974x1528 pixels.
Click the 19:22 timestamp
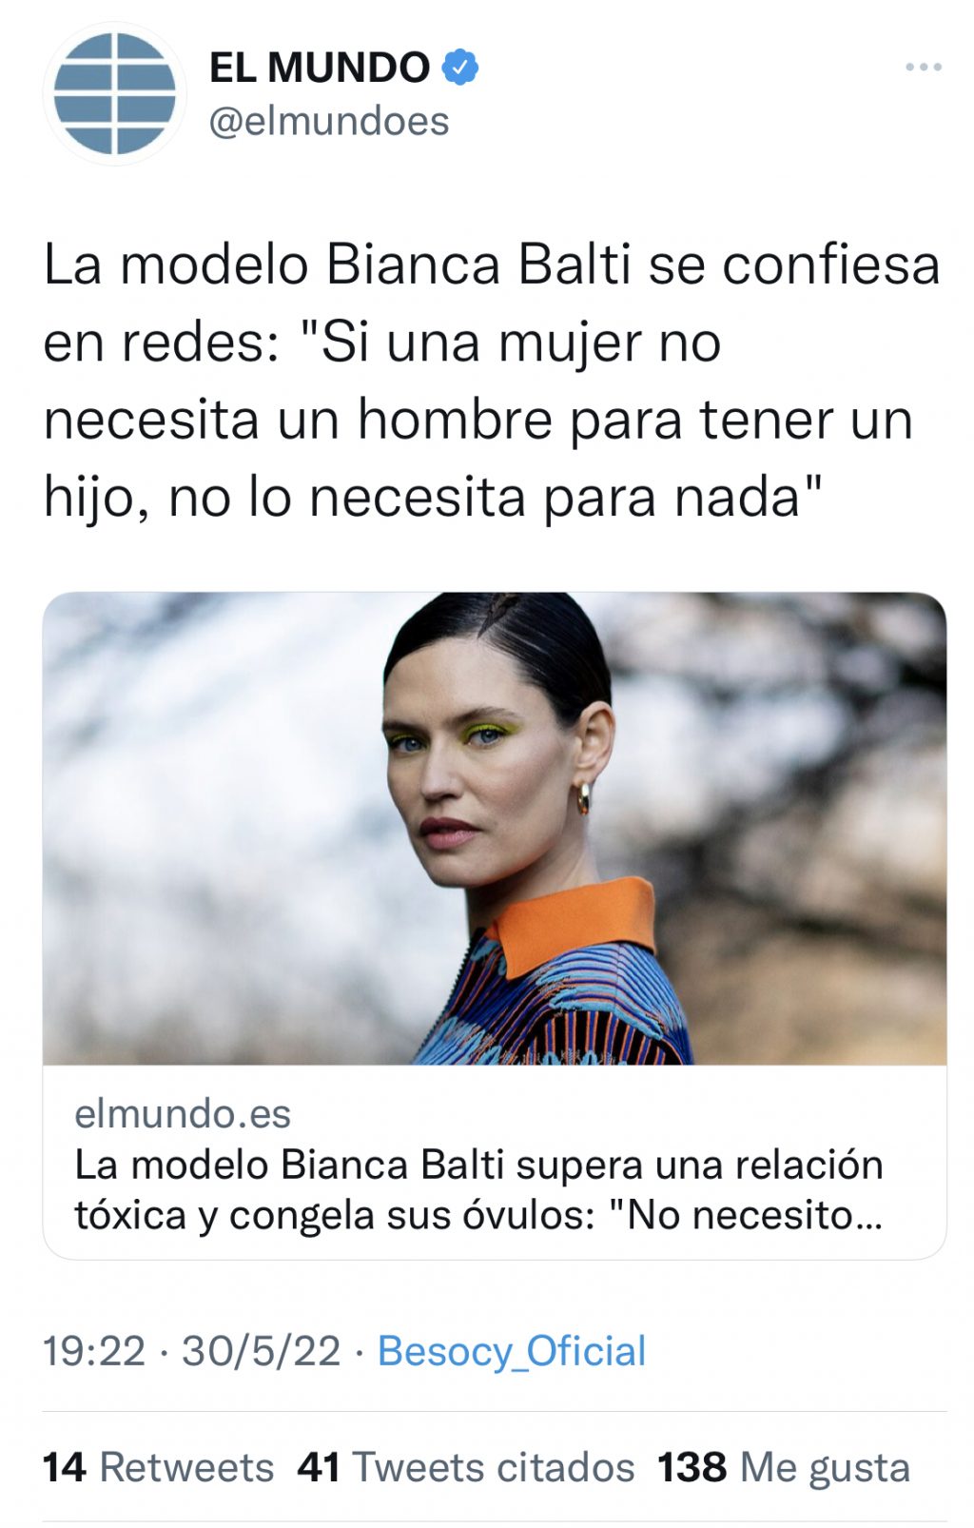pyautogui.click(x=94, y=1351)
